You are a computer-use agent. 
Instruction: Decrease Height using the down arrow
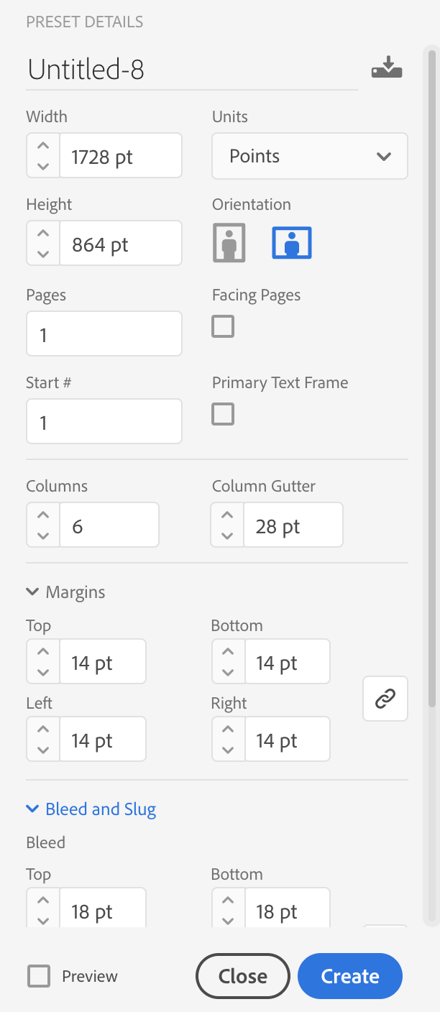[43, 254]
